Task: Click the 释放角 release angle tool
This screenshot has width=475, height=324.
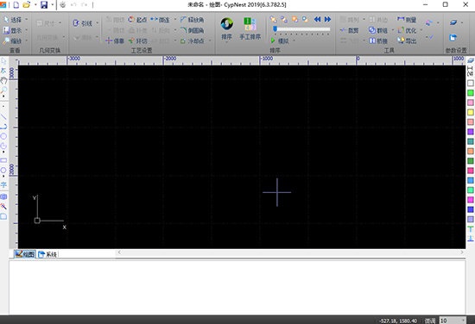Action: pos(192,20)
